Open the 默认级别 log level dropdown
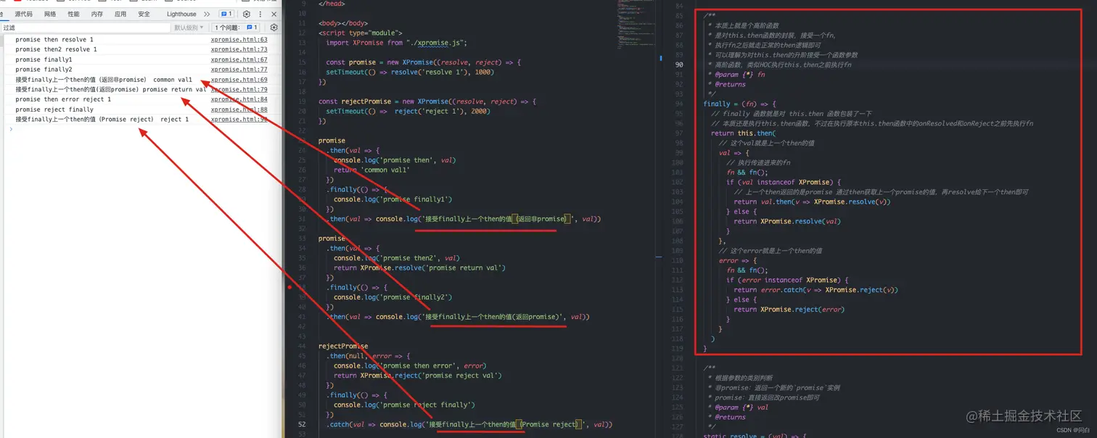Screen dimensions: 1097x438 pyautogui.click(x=189, y=28)
